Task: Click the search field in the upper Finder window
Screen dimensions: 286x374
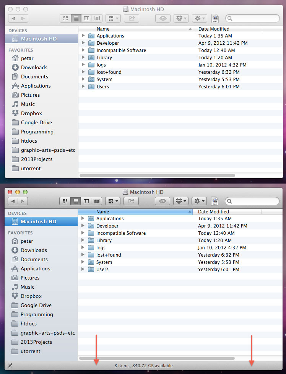Action: pos(252,18)
